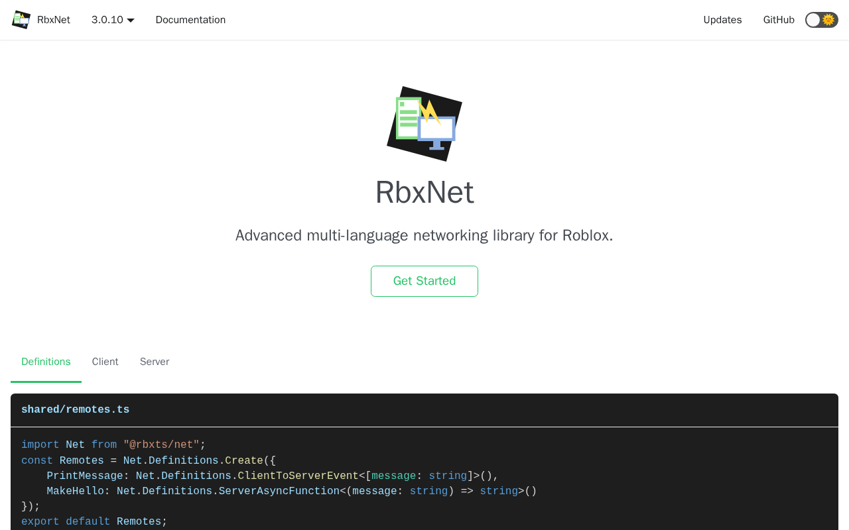Image resolution: width=849 pixels, height=530 pixels.
Task: Open the GitHub link
Action: [779, 20]
